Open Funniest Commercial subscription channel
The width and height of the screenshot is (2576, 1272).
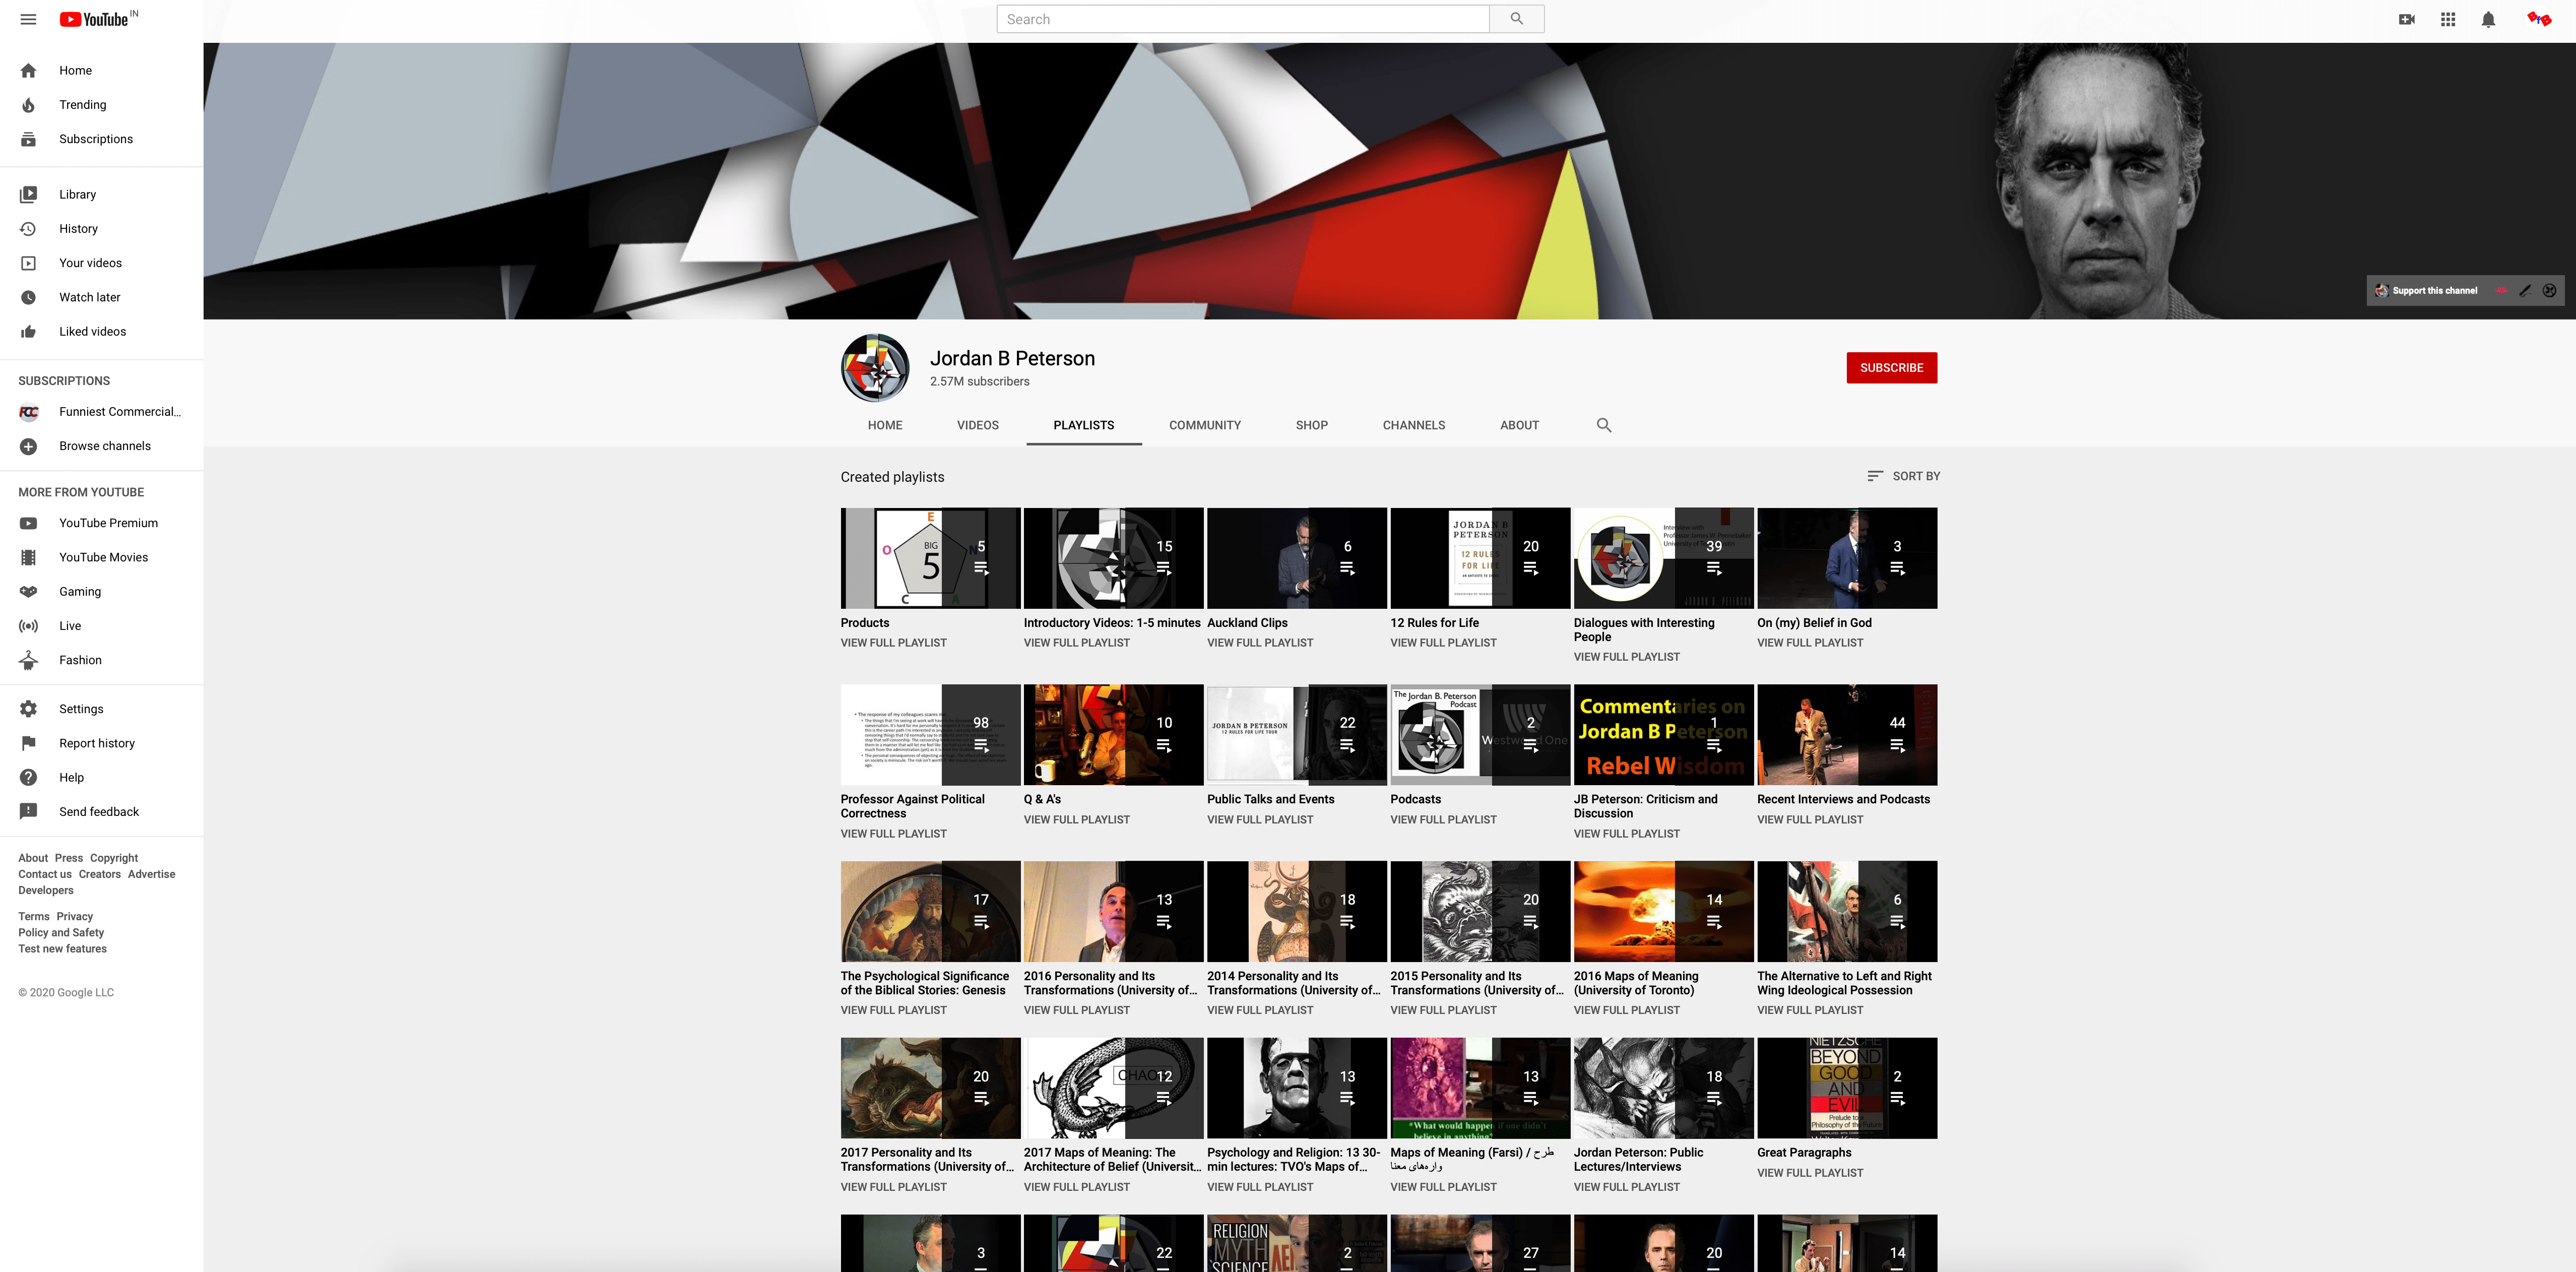[102, 412]
